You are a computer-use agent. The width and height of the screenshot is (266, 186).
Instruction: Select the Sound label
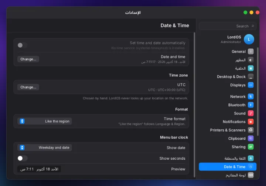[x=240, y=113]
